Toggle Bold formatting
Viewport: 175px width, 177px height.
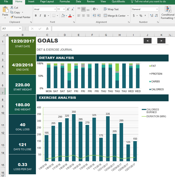36,16
